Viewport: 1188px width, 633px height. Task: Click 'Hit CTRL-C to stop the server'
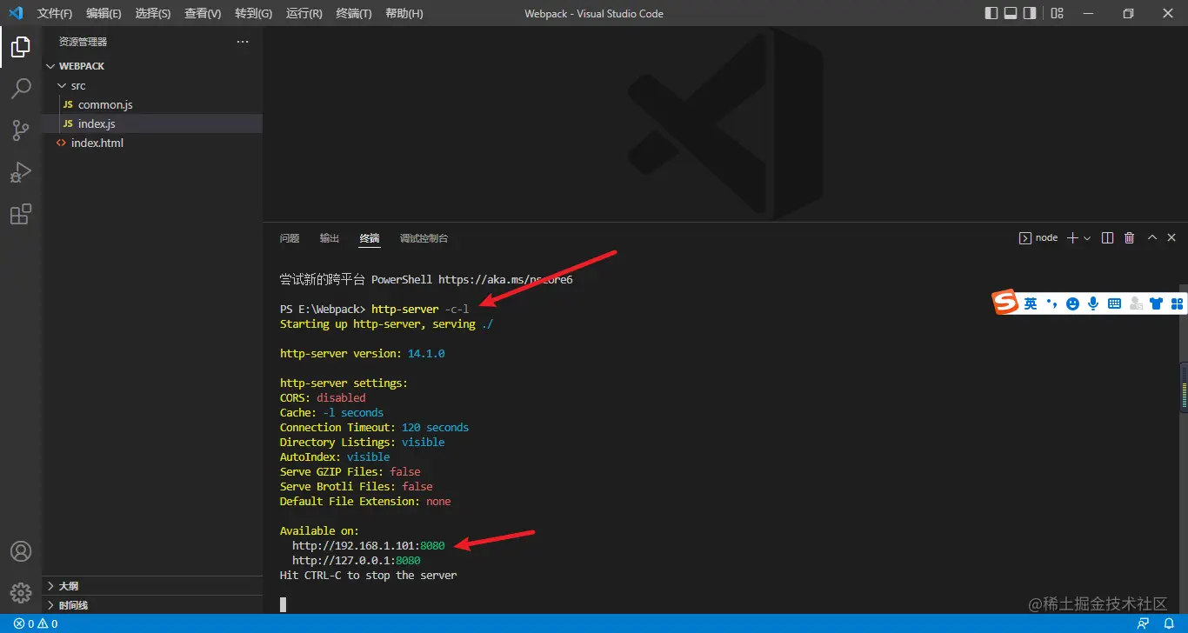click(x=369, y=576)
